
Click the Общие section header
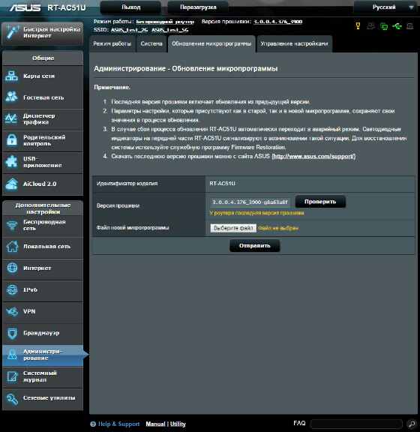43,58
